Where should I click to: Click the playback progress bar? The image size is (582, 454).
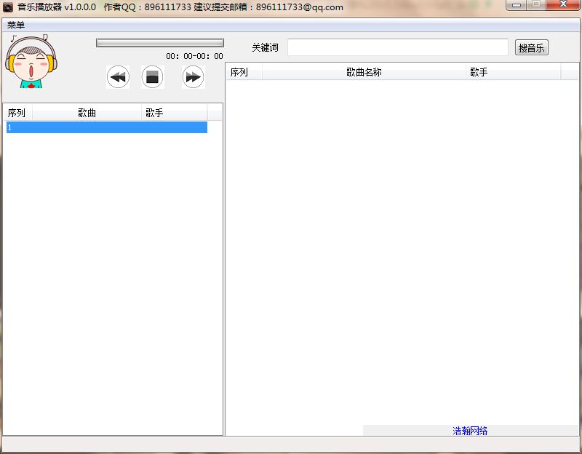tap(159, 43)
